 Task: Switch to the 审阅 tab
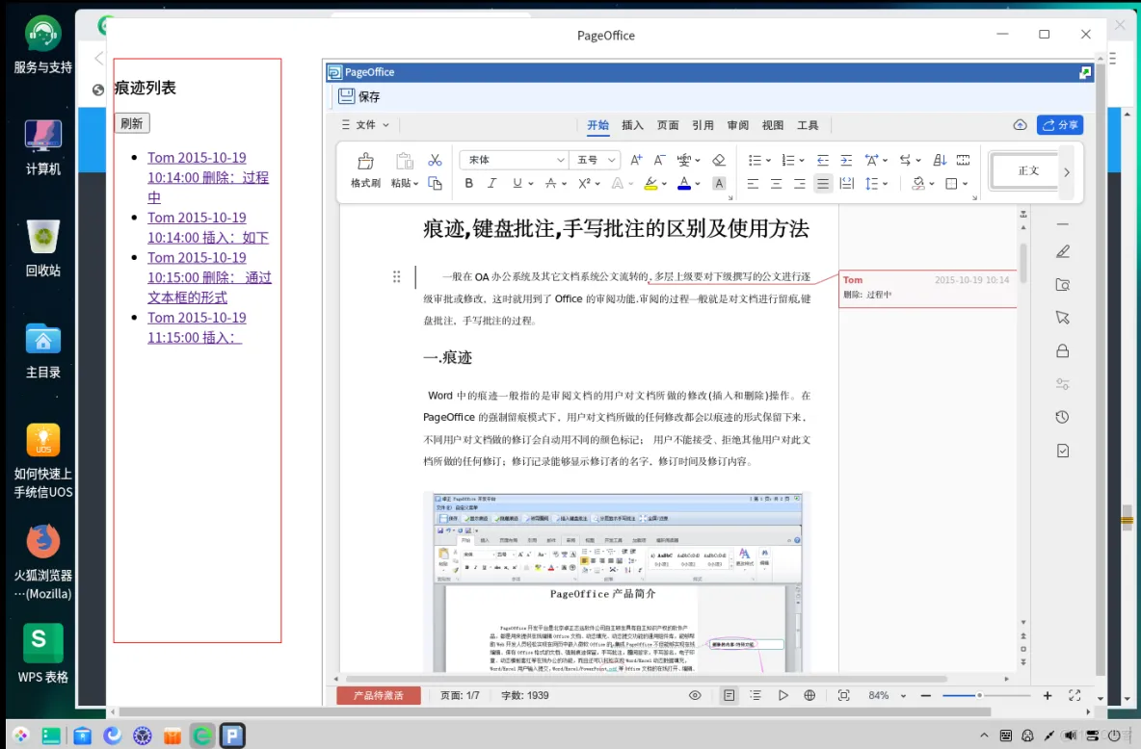pyautogui.click(x=738, y=125)
